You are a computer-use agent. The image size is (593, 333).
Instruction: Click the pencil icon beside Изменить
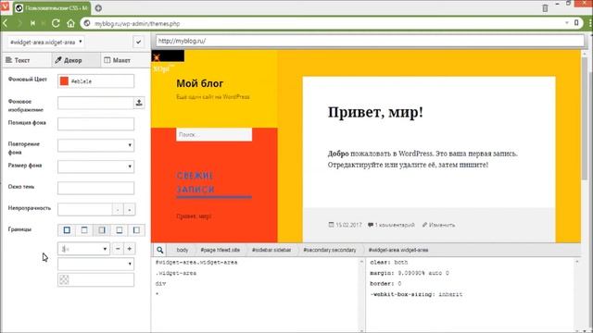tap(424, 225)
